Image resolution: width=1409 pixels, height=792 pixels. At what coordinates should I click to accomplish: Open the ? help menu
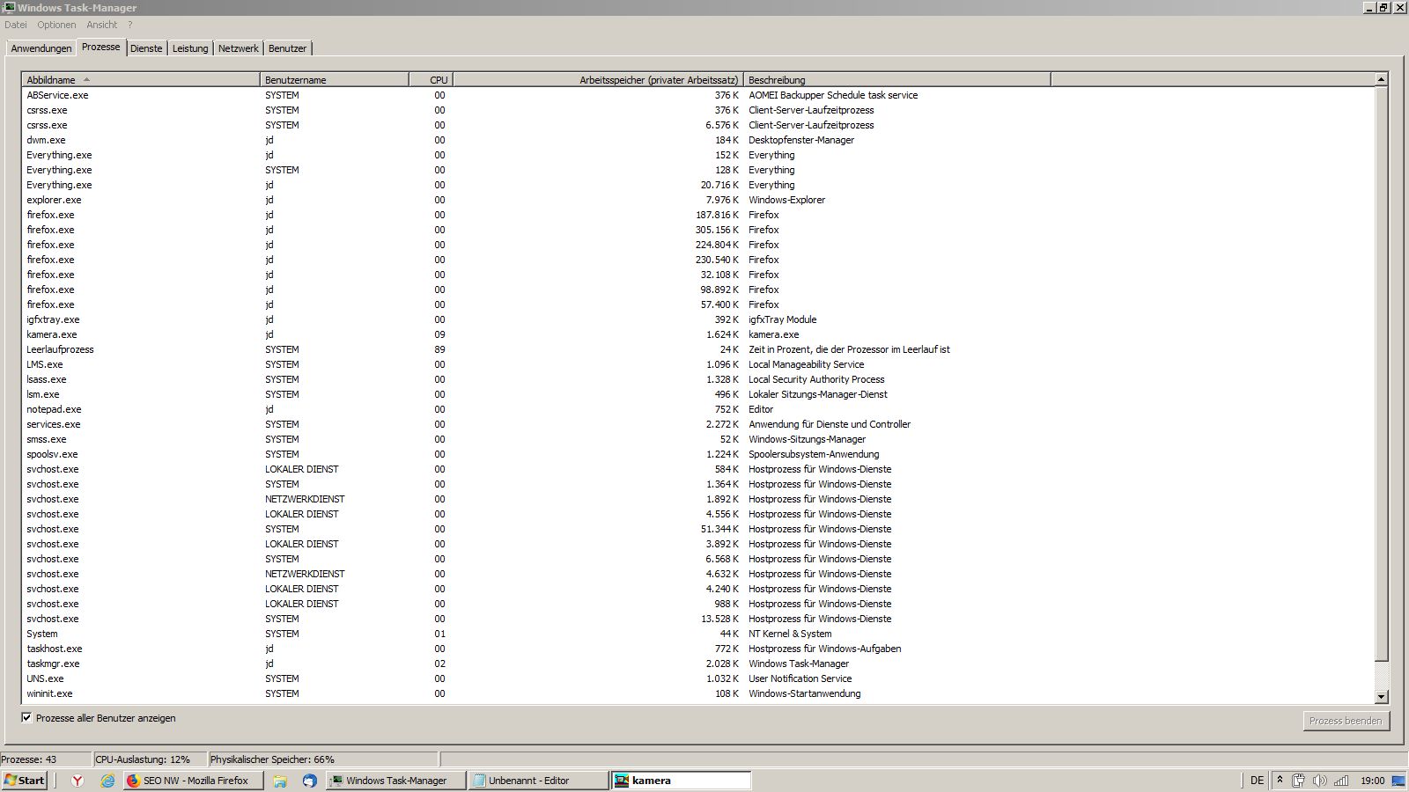130,25
